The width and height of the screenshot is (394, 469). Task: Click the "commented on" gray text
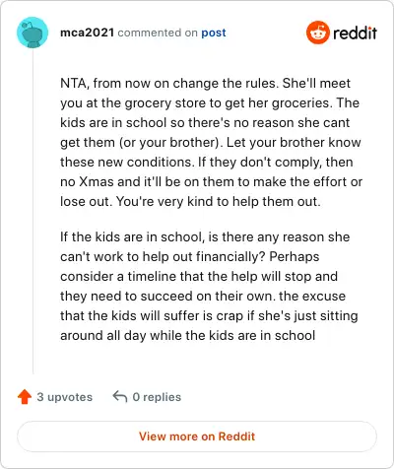[x=158, y=33]
